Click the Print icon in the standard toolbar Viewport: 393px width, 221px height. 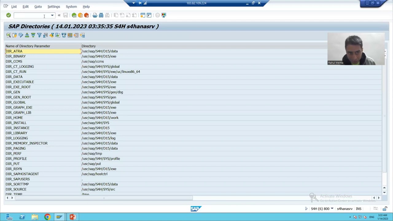point(95,15)
